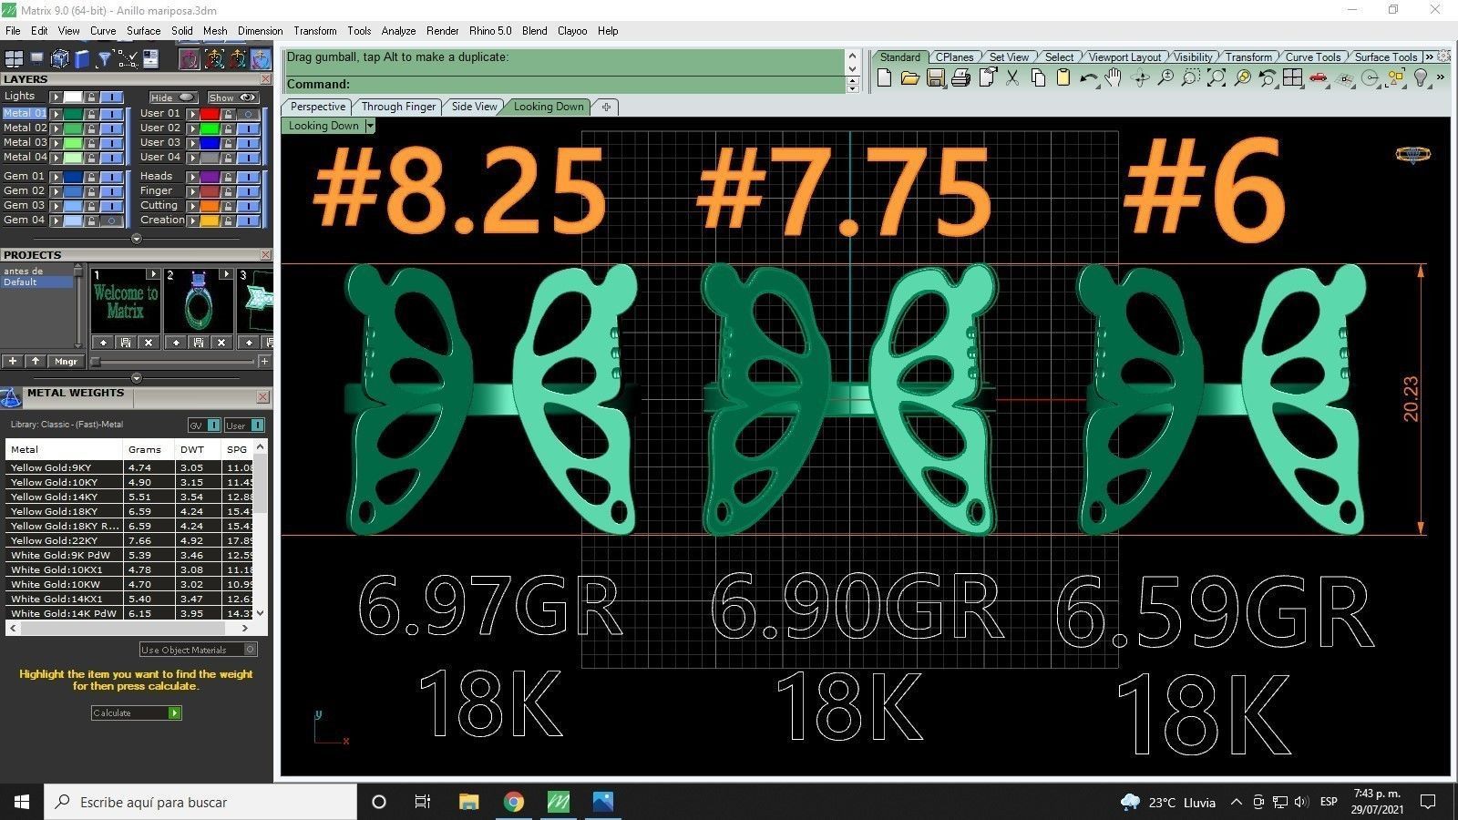Viewport: 1458px width, 820px height.
Task: Click the Cut scissors icon
Action: [x=1012, y=78]
